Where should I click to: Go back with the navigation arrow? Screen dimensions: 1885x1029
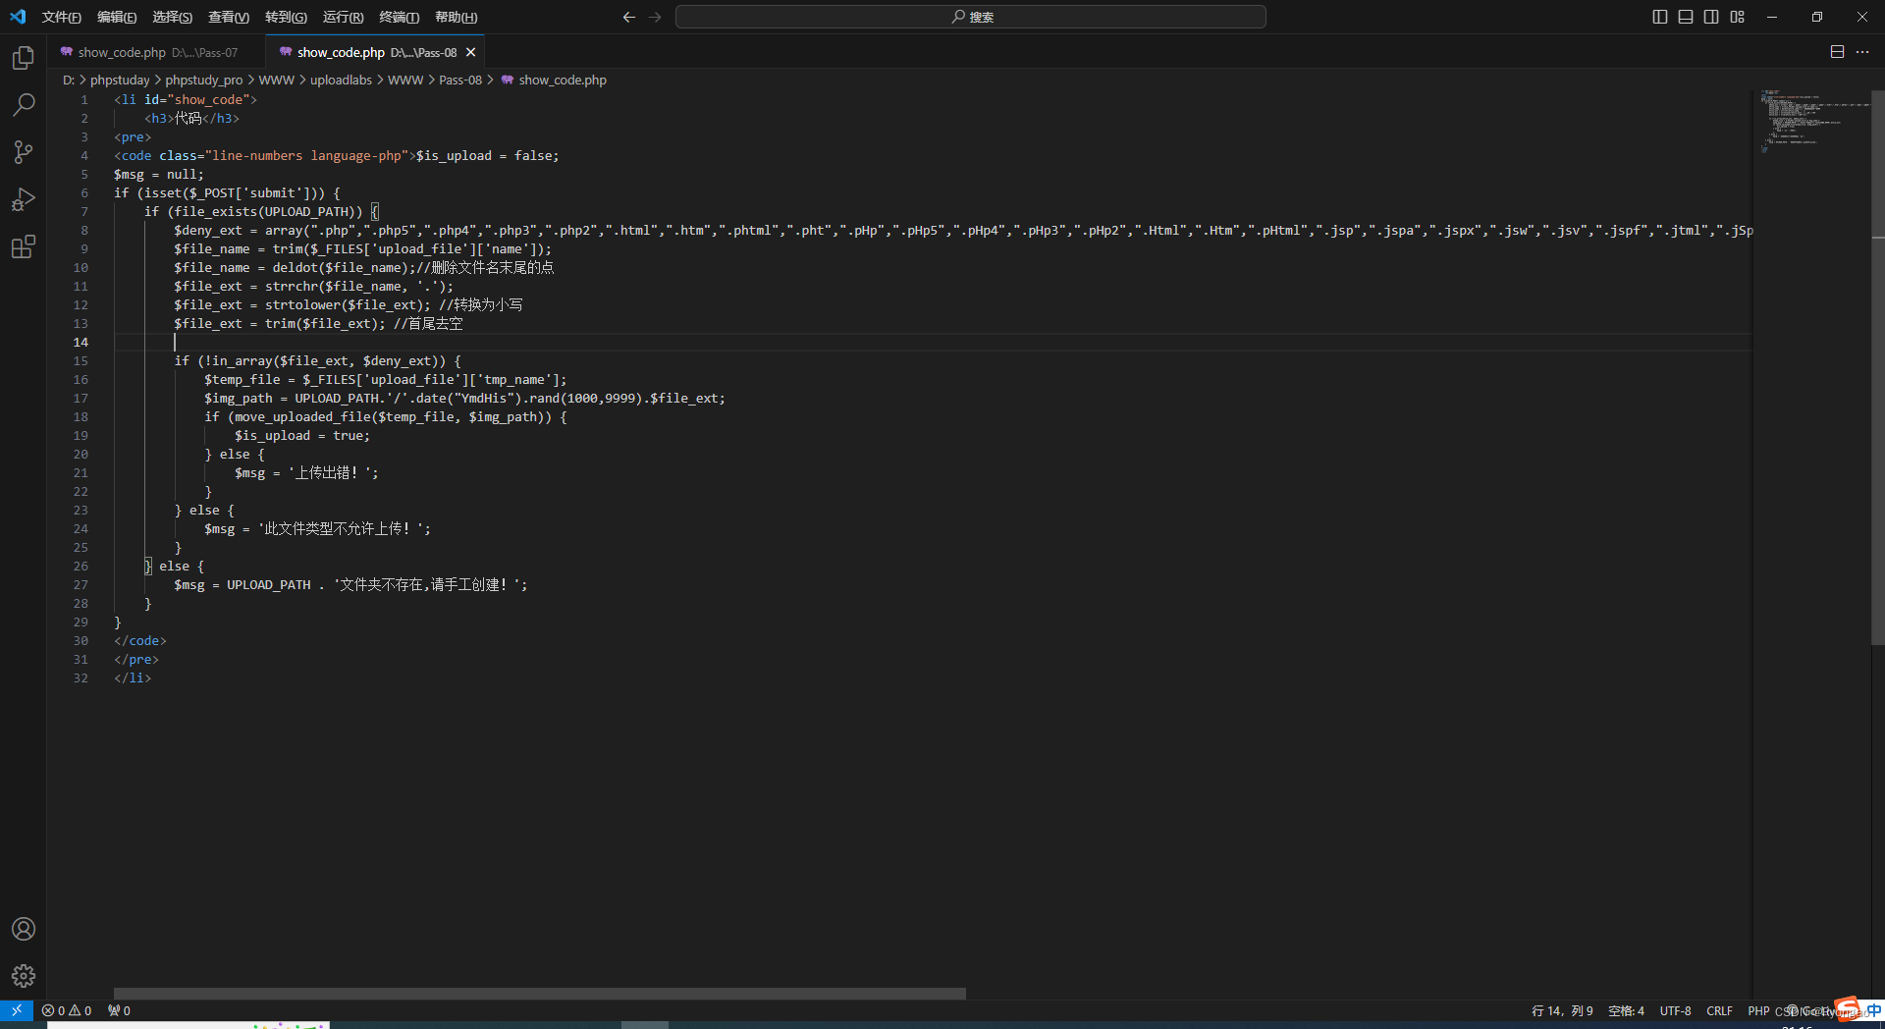click(629, 17)
